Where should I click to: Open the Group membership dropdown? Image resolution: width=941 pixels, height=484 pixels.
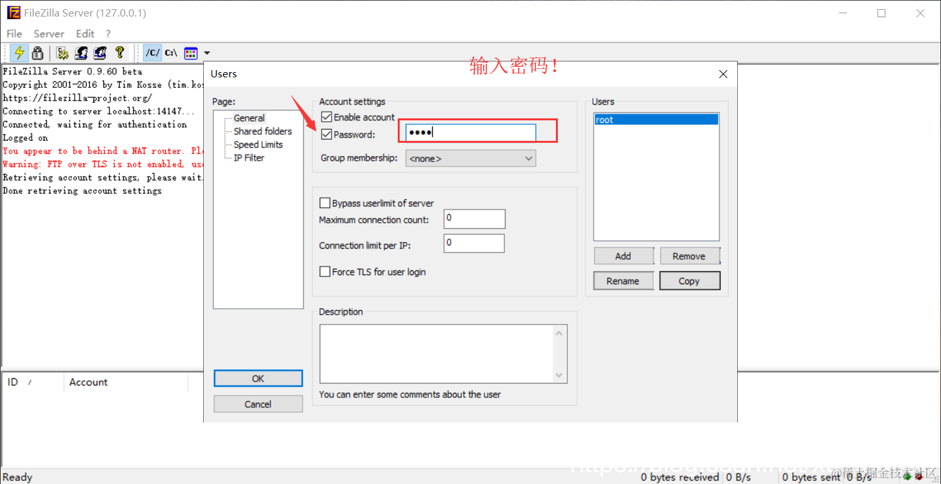click(x=470, y=159)
